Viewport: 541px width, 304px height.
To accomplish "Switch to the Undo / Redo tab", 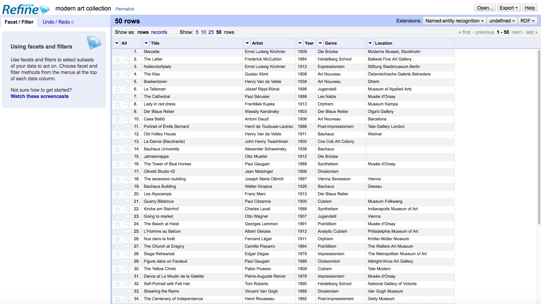I will [55, 22].
